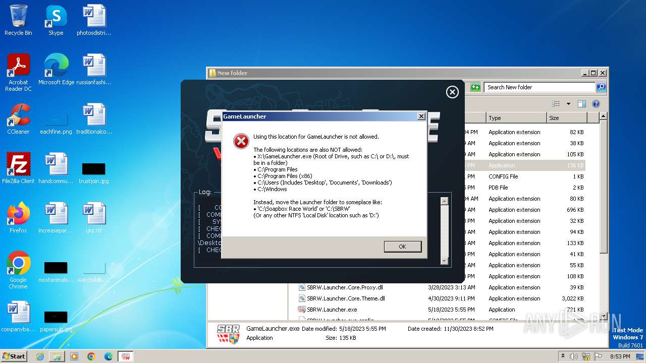The height and width of the screenshot is (363, 646).
Task: Select SBRW.Launcher.exe in the file list
Action: [x=327, y=310]
